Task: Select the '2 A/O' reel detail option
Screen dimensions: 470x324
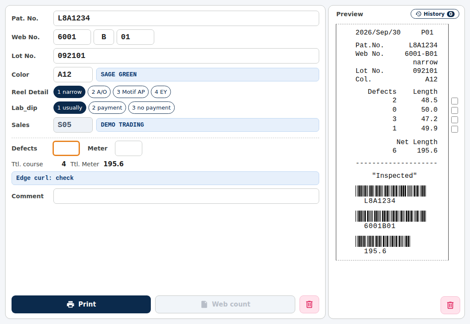Action: pyautogui.click(x=99, y=92)
